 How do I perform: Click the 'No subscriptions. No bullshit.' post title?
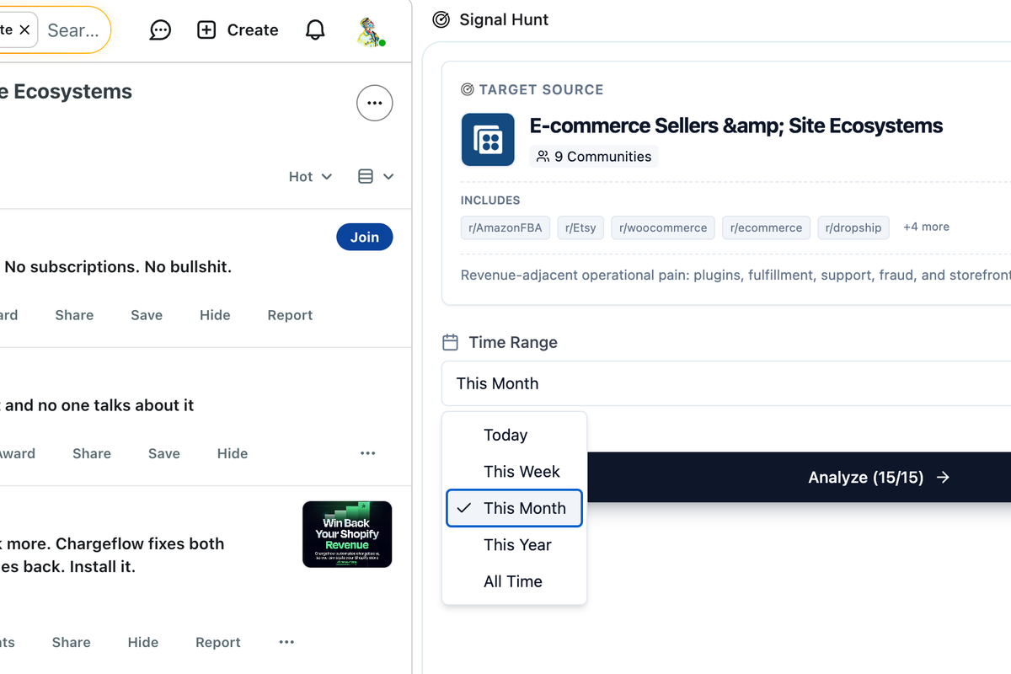click(x=118, y=267)
